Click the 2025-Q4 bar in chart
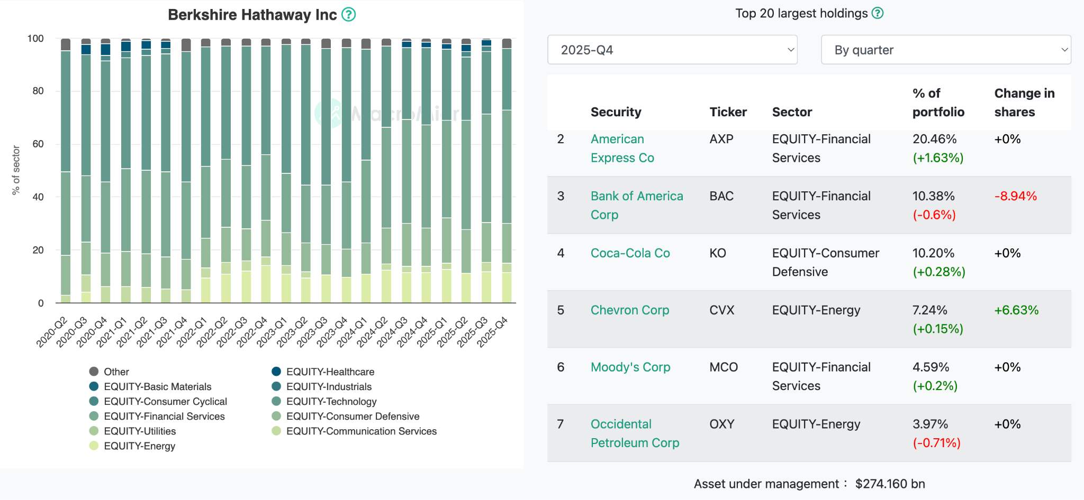This screenshot has height=500, width=1084. (x=507, y=170)
